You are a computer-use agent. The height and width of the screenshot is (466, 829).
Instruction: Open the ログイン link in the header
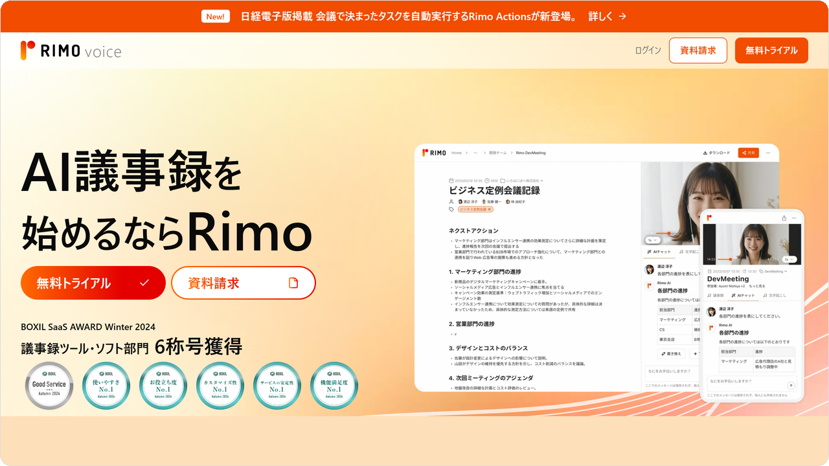click(x=648, y=50)
